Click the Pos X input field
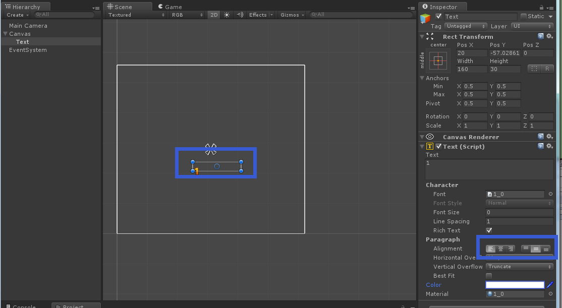Viewport: 562px width, 308px height. pos(471,53)
